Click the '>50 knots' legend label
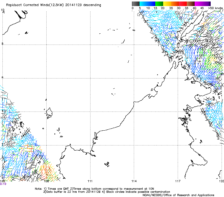The image size is (224, 197). 215,8
